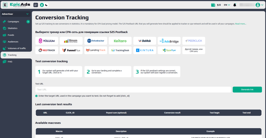Click the Conversion result column header
The image size is (266, 138).
tap(172, 113)
